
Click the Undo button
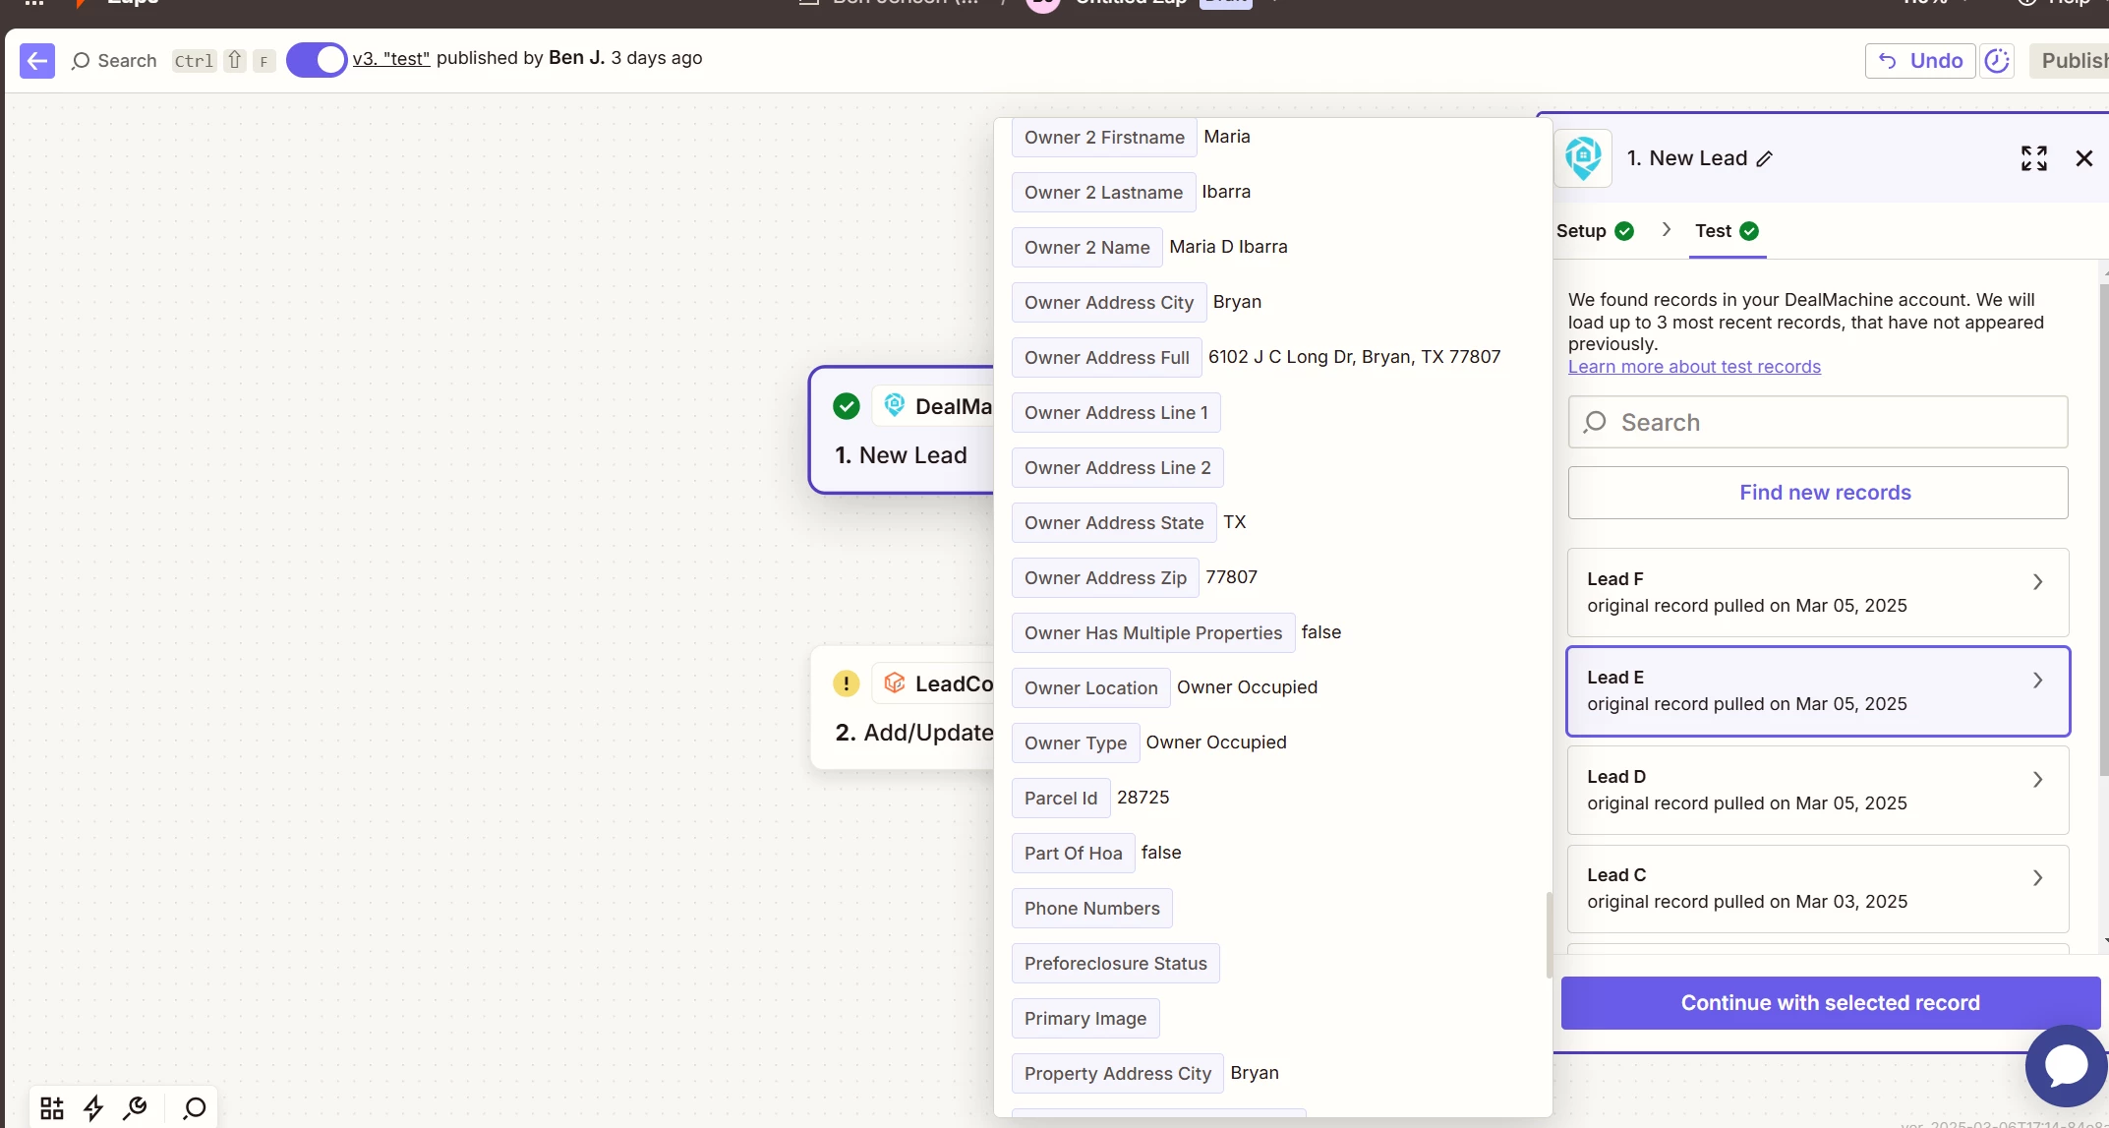click(x=1920, y=61)
